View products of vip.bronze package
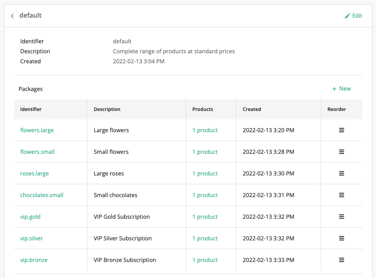Image resolution: width=376 pixels, height=278 pixels. [205, 260]
